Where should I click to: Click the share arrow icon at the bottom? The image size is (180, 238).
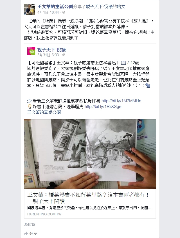[x=26, y=233]
